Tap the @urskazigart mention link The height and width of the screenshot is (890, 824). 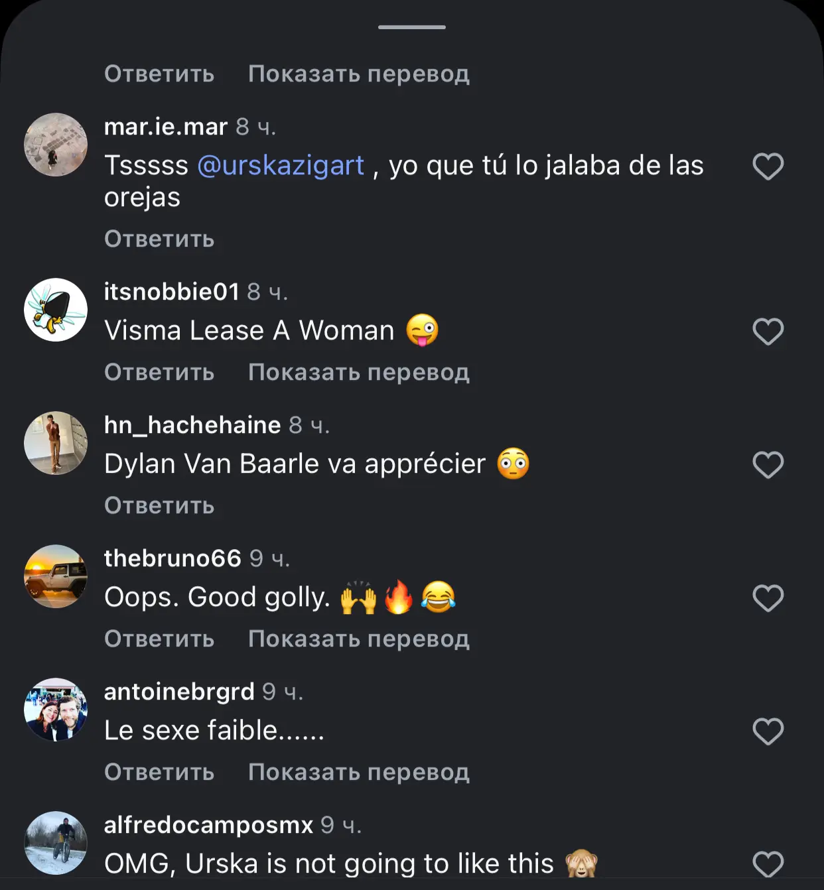(281, 166)
